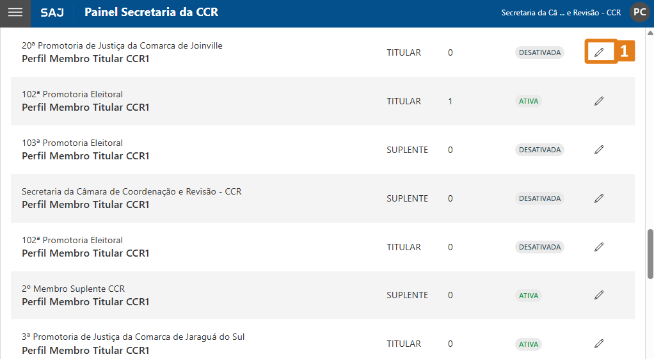Viewport: 654px width, 359px height.
Task: Click the ATIVA badge for the Jaraguá do Sul row
Action: pyautogui.click(x=529, y=344)
